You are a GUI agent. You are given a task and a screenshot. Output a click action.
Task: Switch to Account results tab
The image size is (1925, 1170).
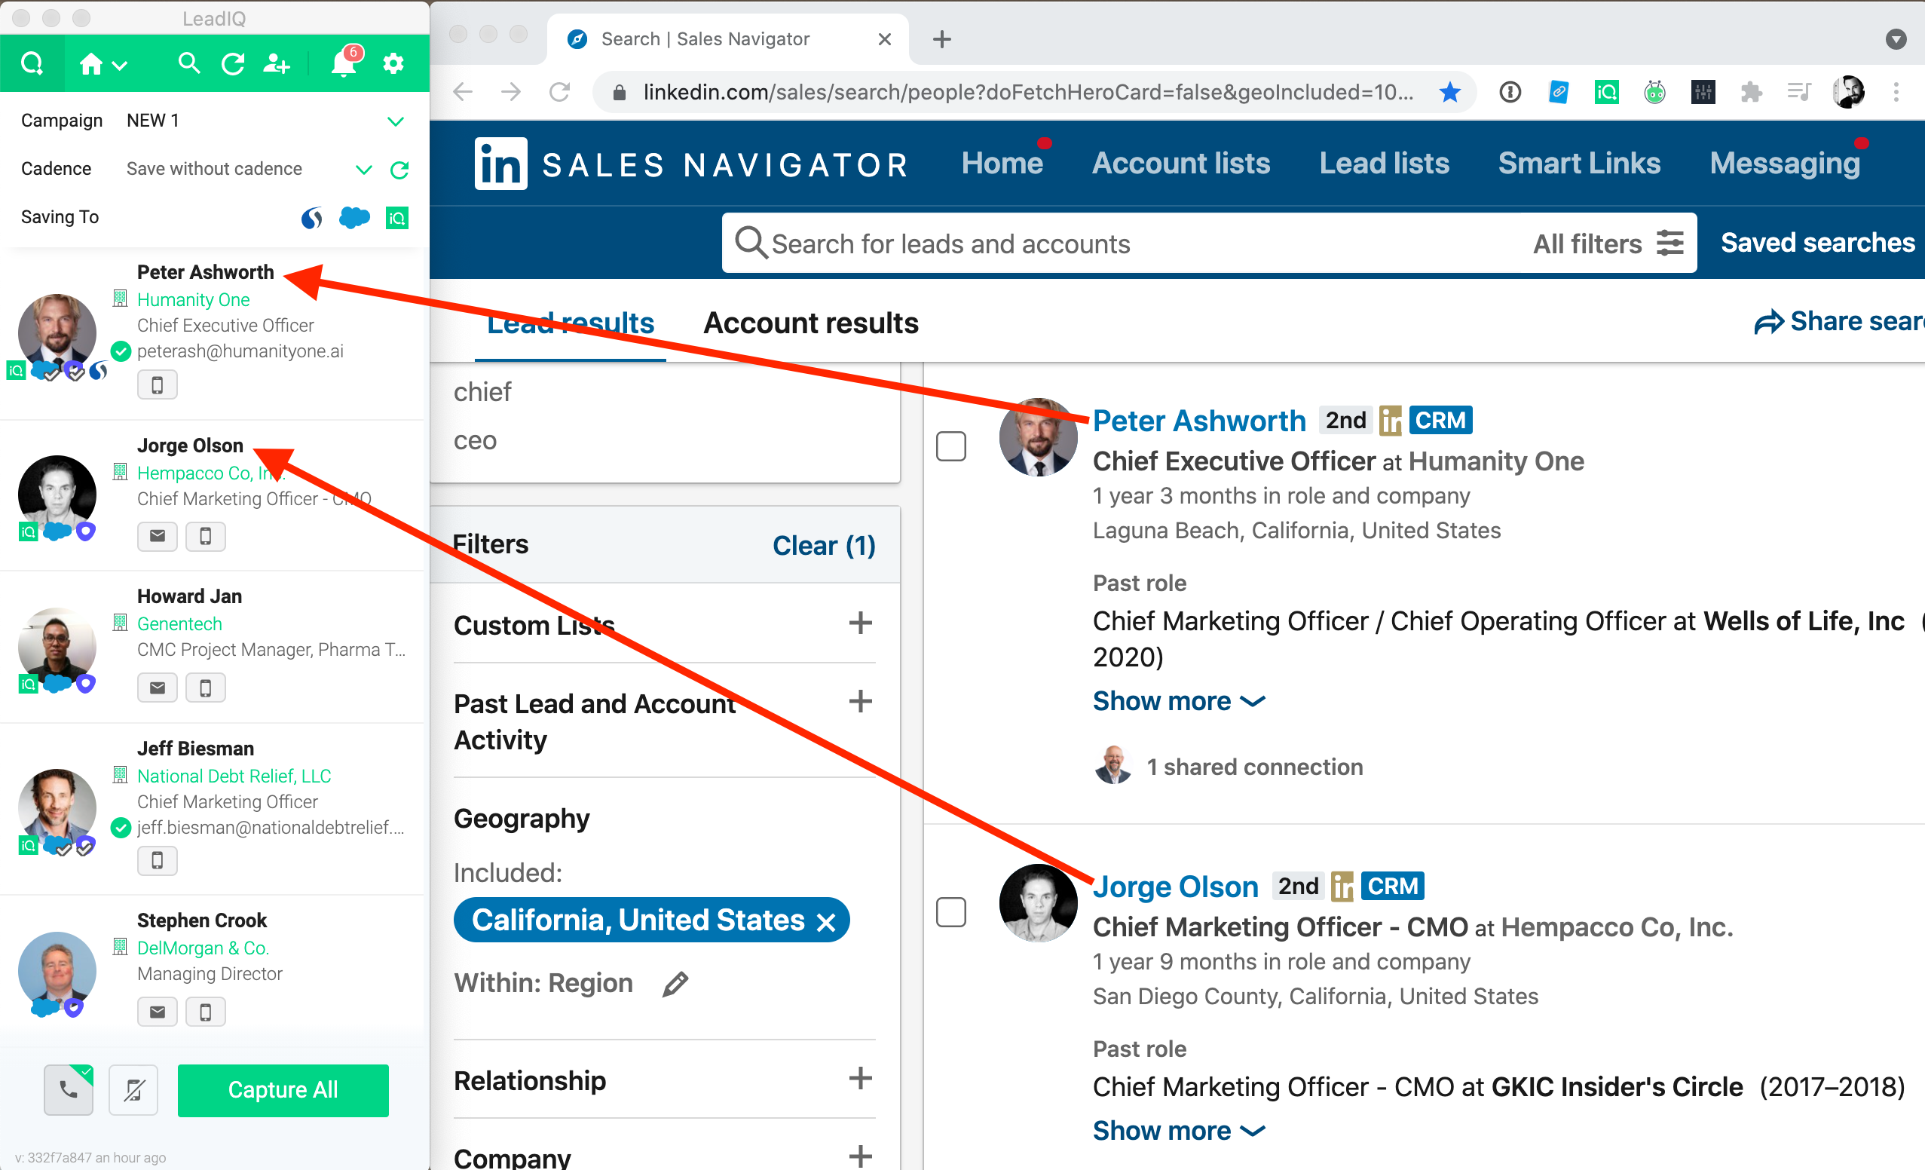click(810, 323)
